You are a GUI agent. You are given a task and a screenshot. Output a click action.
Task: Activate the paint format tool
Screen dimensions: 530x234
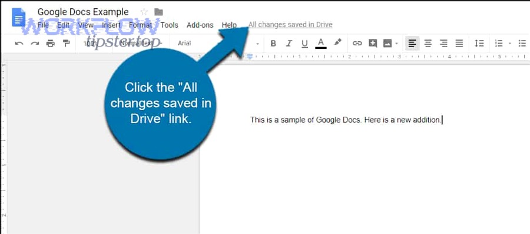(x=66, y=43)
